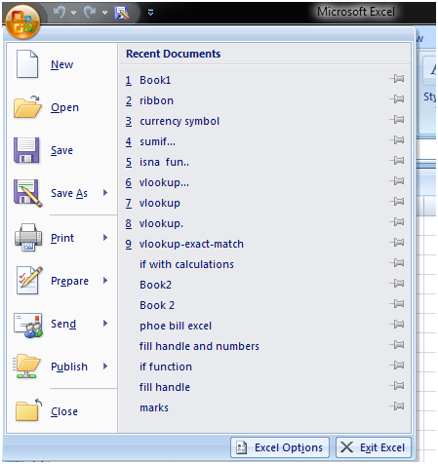Screen dimensions: 438x464
Task: Pin the if function document
Action: pyautogui.click(x=397, y=366)
